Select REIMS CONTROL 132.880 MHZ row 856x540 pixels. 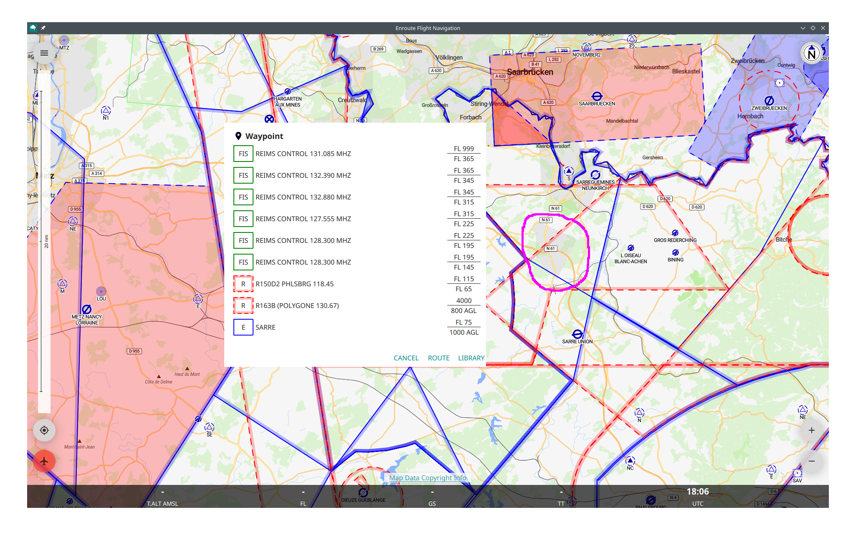357,197
